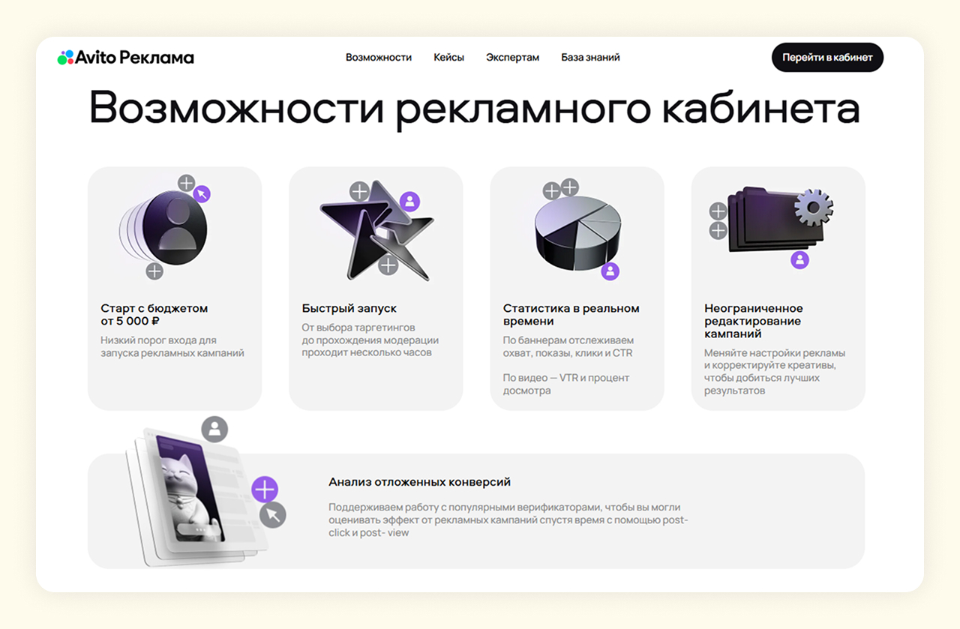Click the purple cursor badge near avatar sphere

(202, 194)
